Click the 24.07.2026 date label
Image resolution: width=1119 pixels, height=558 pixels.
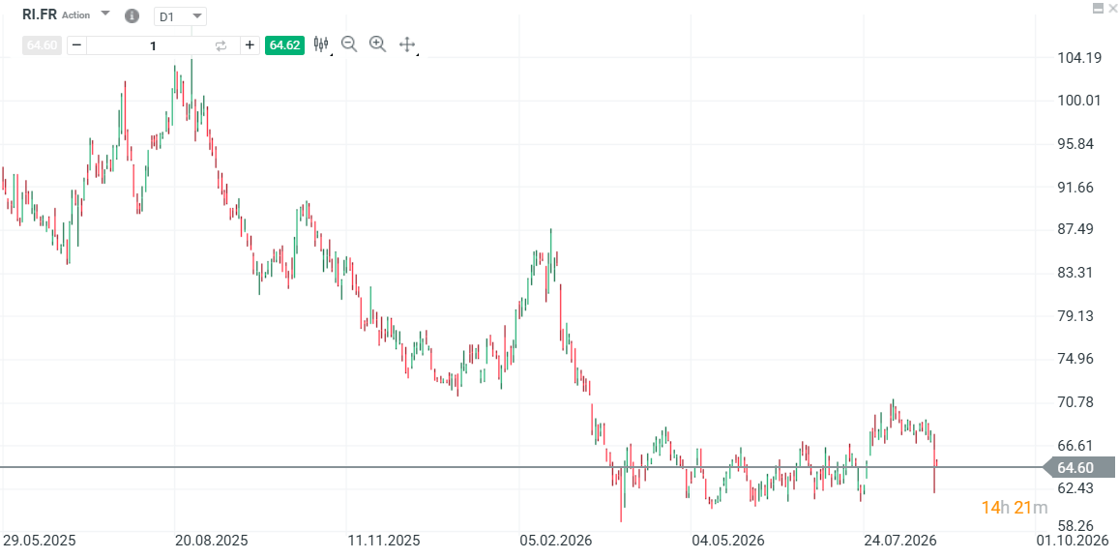pos(900,540)
